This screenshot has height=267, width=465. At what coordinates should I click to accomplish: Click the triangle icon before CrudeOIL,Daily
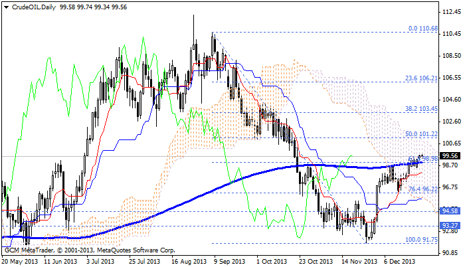click(x=5, y=6)
